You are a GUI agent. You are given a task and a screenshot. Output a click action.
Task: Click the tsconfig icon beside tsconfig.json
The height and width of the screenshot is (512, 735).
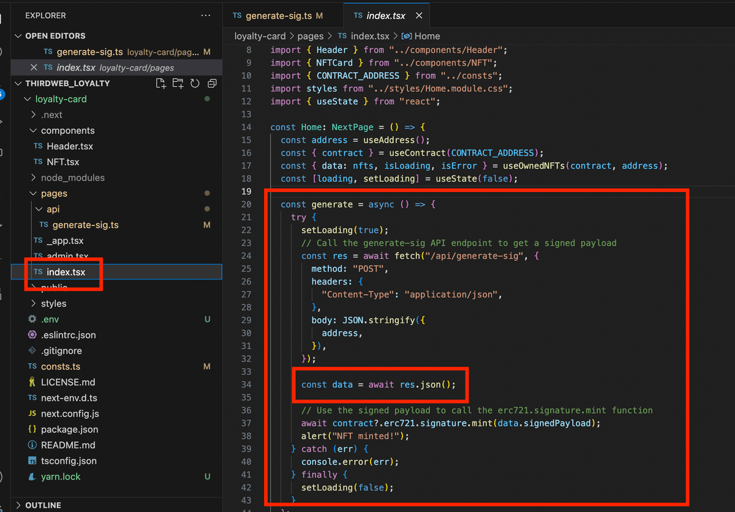(32, 461)
